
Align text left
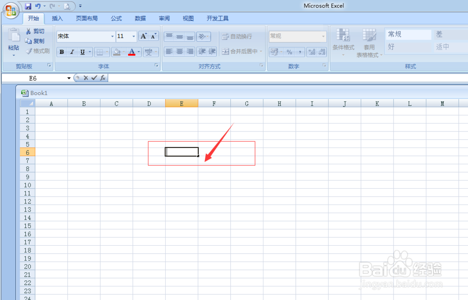169,51
